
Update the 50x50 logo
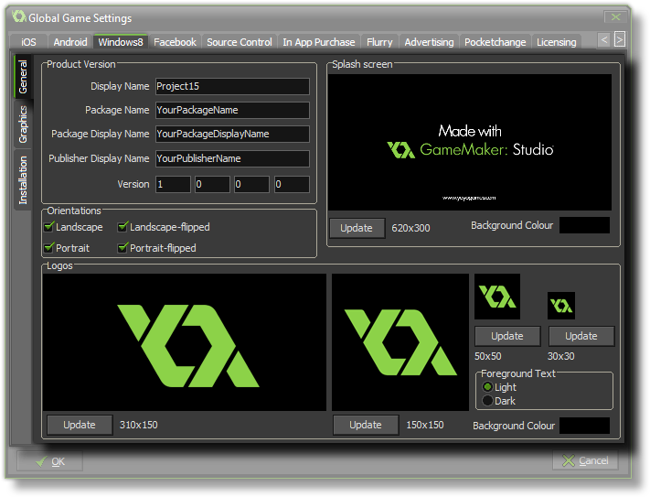tap(507, 336)
